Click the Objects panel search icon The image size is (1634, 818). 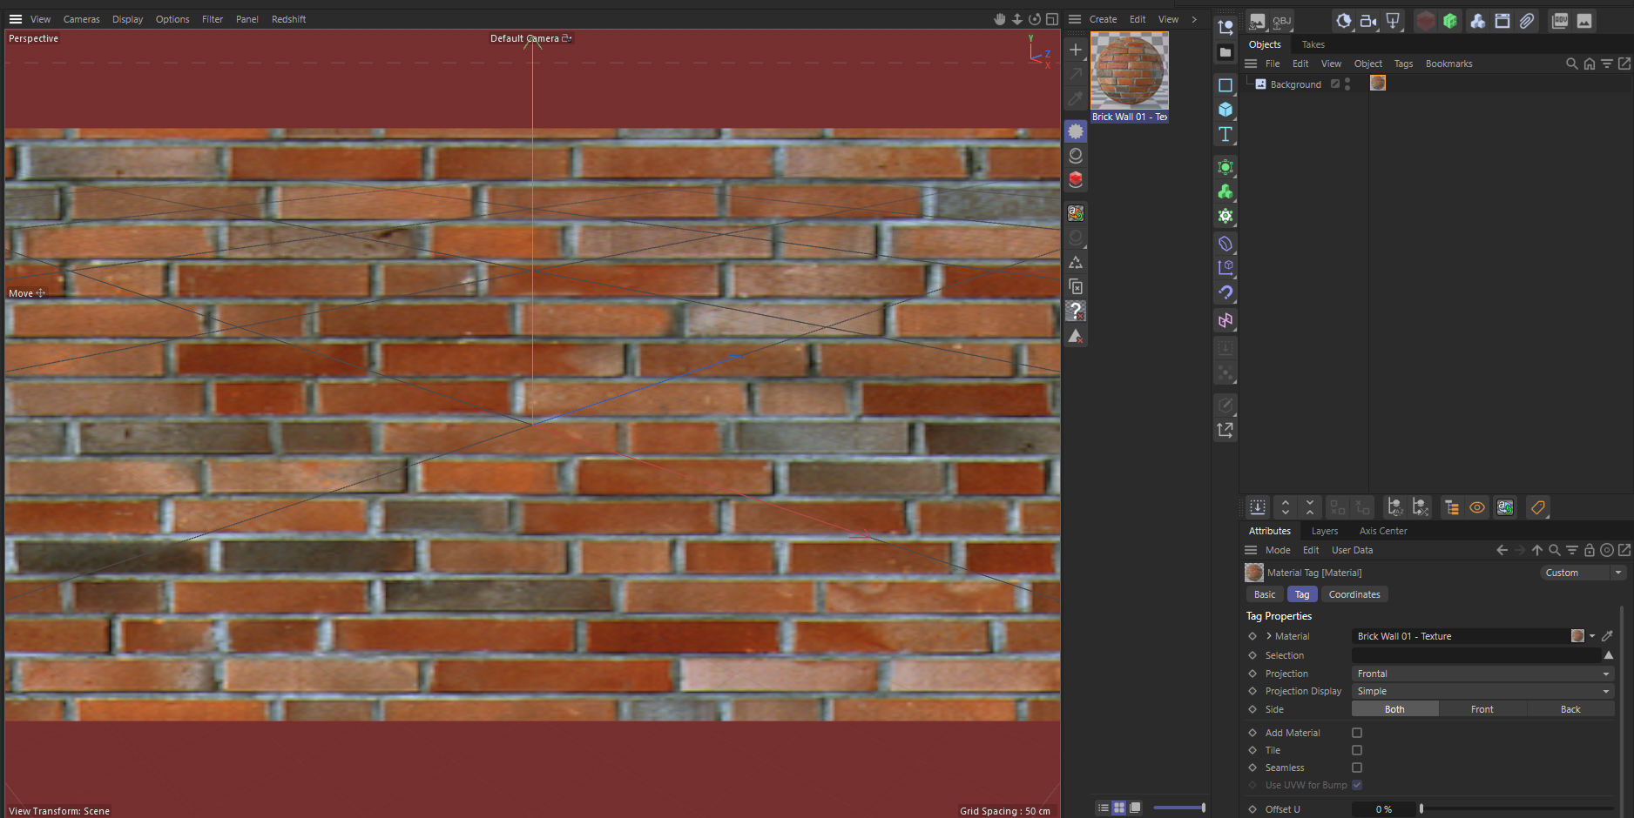pos(1571,64)
